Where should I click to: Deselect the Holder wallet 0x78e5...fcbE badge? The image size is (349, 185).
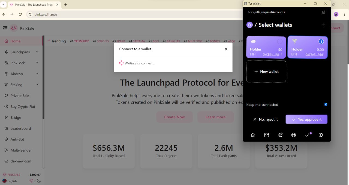[321, 42]
